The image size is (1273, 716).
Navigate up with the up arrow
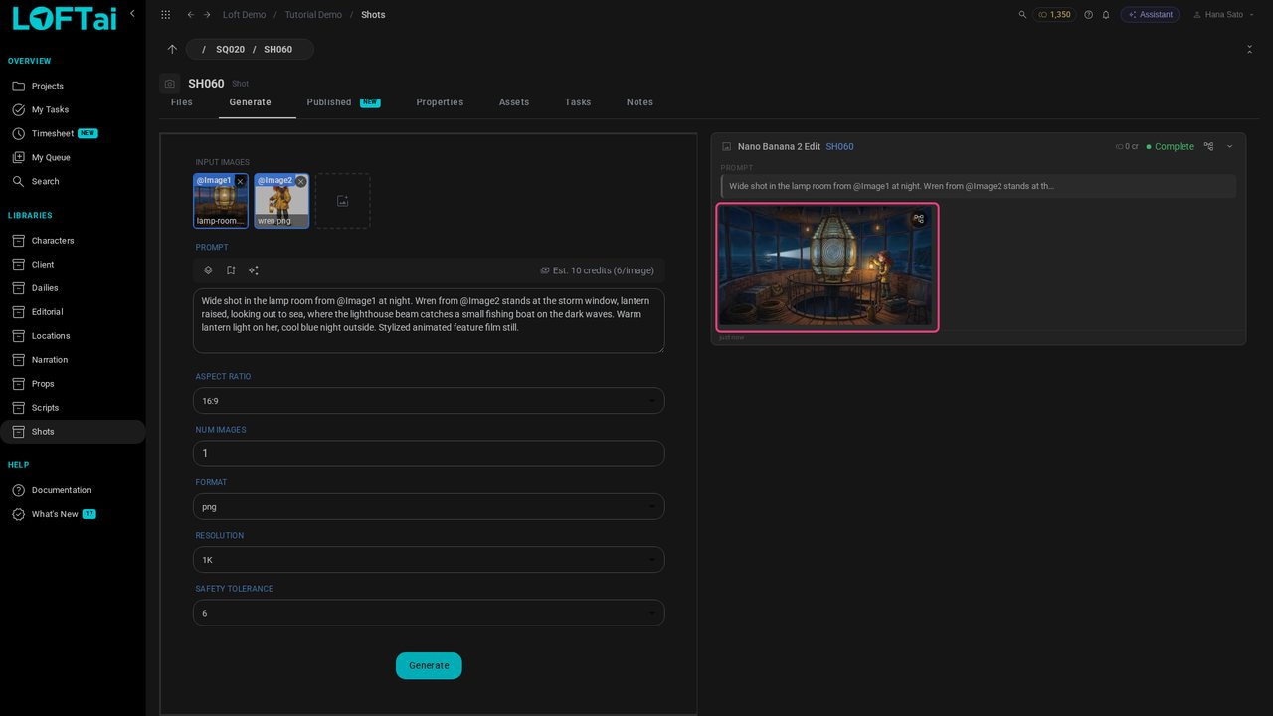[172, 49]
